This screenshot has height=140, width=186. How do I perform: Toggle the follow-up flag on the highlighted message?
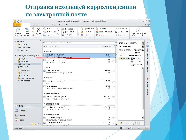(114, 55)
